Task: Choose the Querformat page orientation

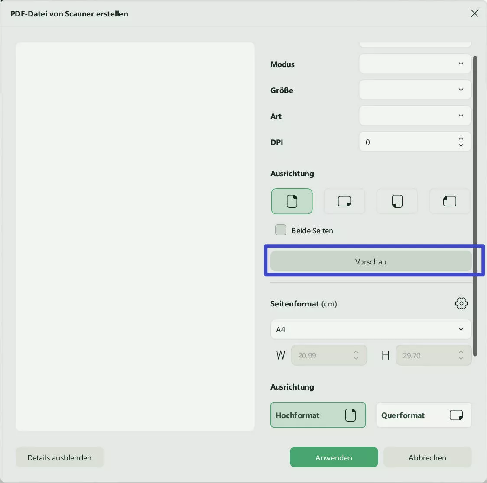Action: pos(424,415)
